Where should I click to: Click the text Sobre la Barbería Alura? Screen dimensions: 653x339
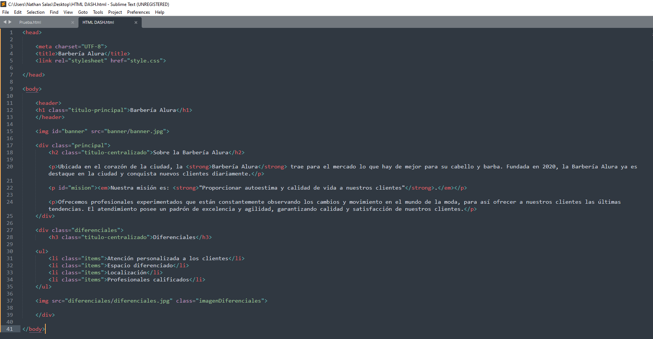191,152
